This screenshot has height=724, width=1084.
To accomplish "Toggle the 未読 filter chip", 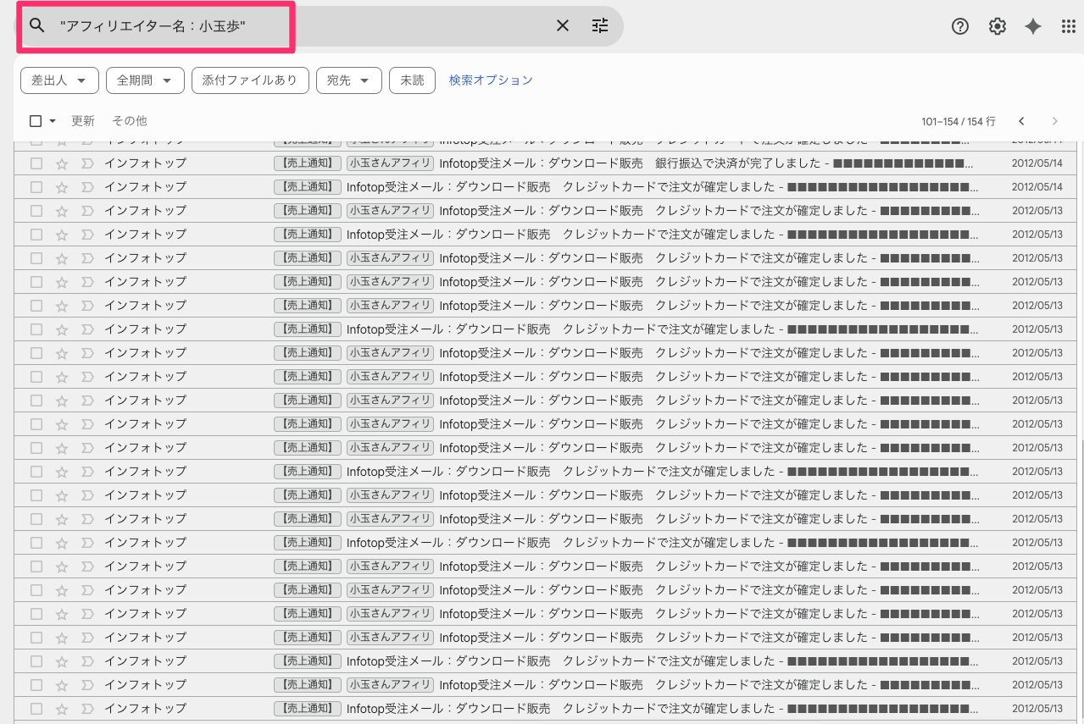I will tap(412, 80).
